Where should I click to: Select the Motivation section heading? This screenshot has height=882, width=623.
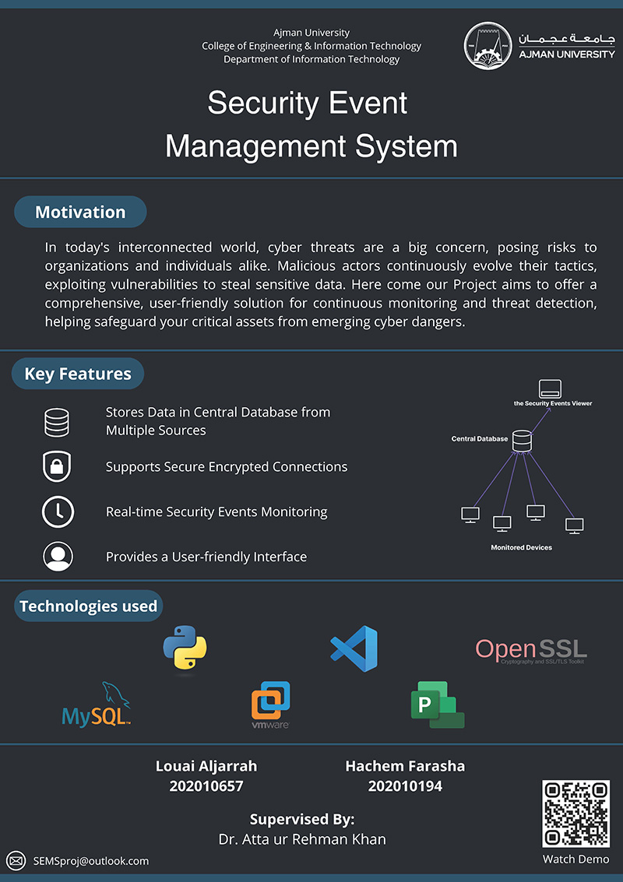tap(80, 212)
